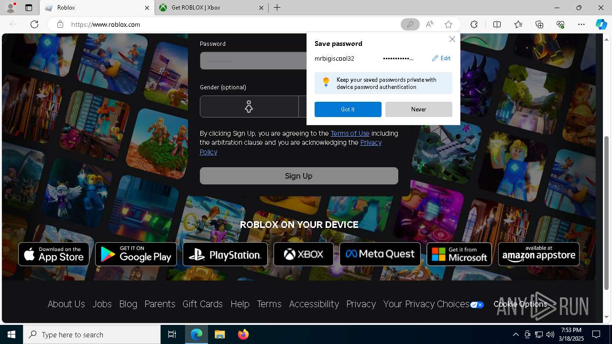Switch to Get ROBLOX | Xbox tab
This screenshot has width=612, height=344.
pos(210,8)
